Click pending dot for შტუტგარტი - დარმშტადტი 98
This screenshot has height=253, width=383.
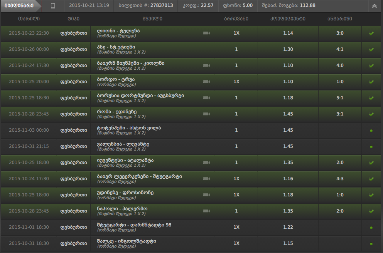pyautogui.click(x=371, y=228)
